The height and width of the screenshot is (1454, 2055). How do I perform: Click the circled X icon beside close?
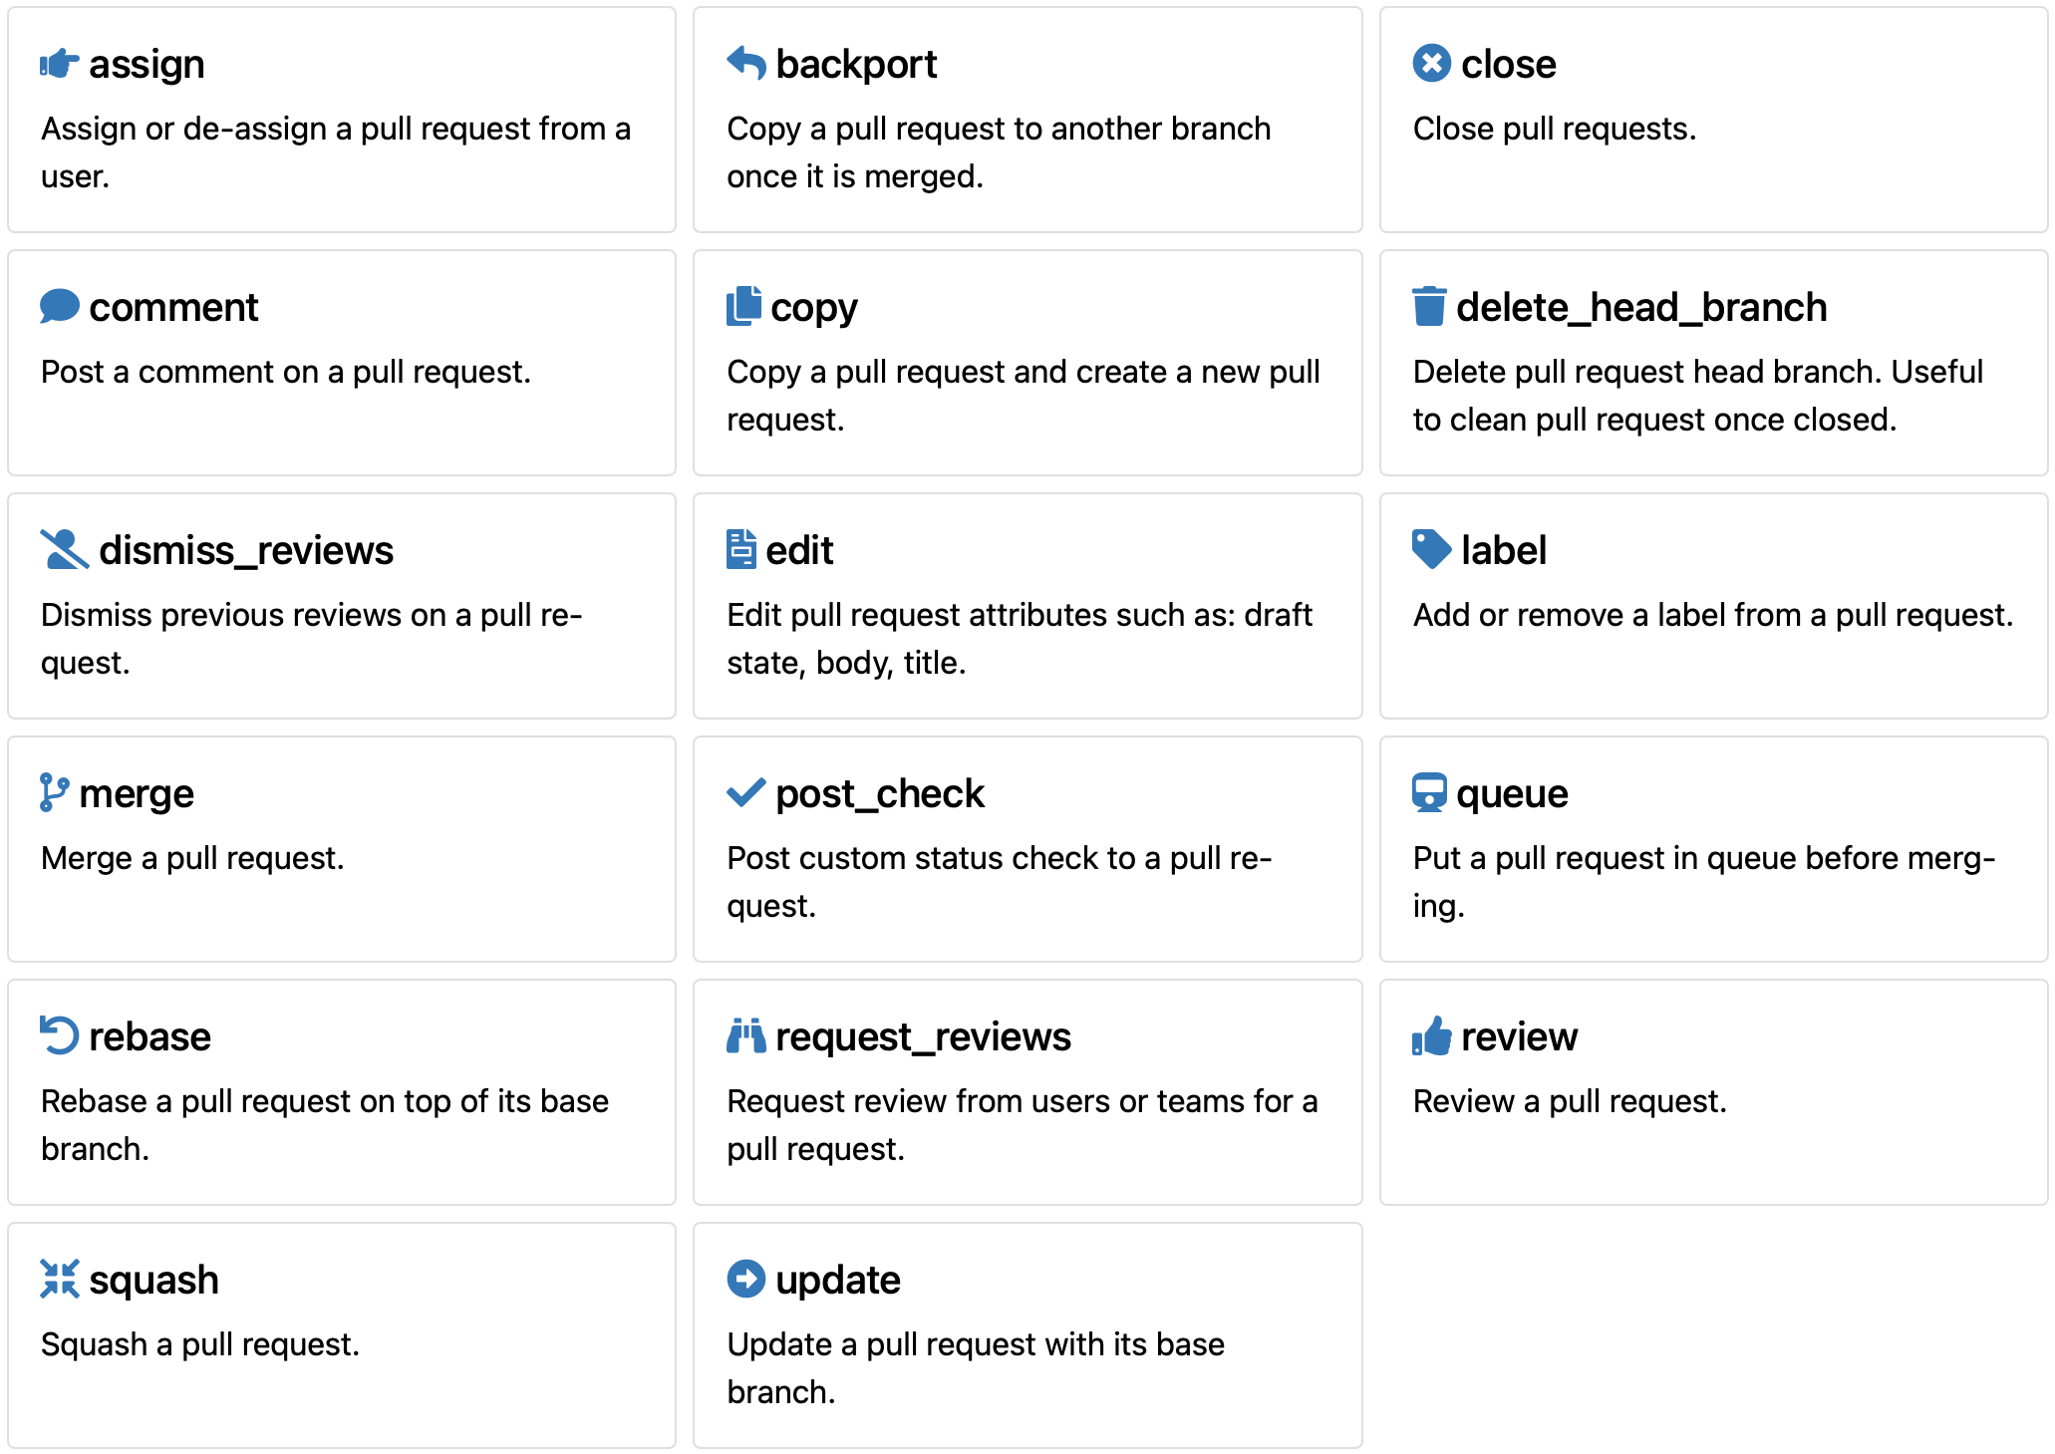click(1432, 63)
